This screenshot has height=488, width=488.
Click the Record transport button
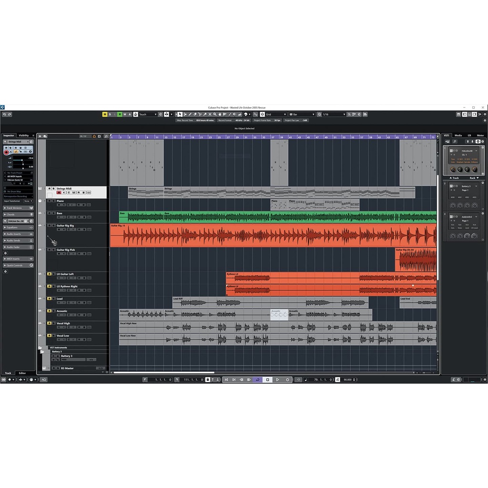pyautogui.click(x=287, y=380)
